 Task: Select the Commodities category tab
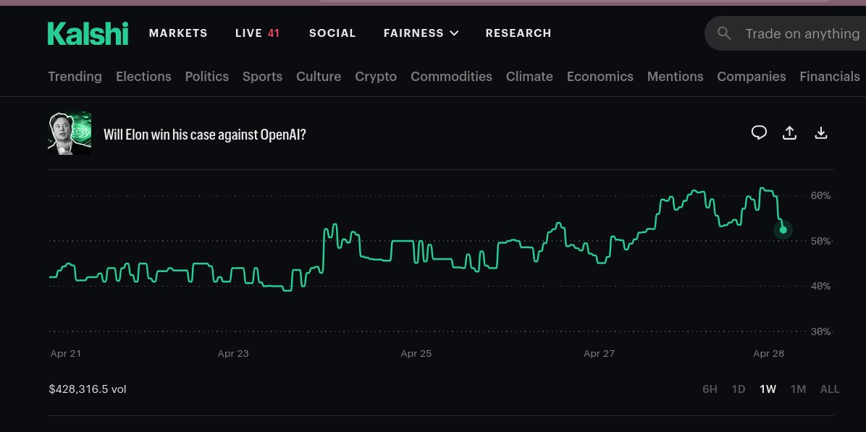(x=451, y=77)
